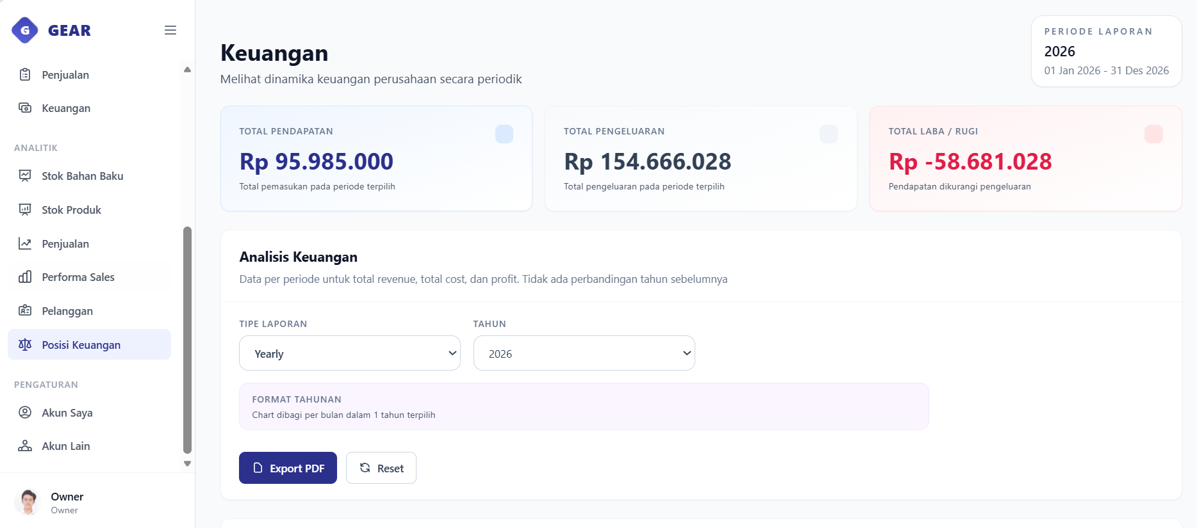Open the Pelanggan page
Image resolution: width=1197 pixels, height=528 pixels.
(89, 311)
